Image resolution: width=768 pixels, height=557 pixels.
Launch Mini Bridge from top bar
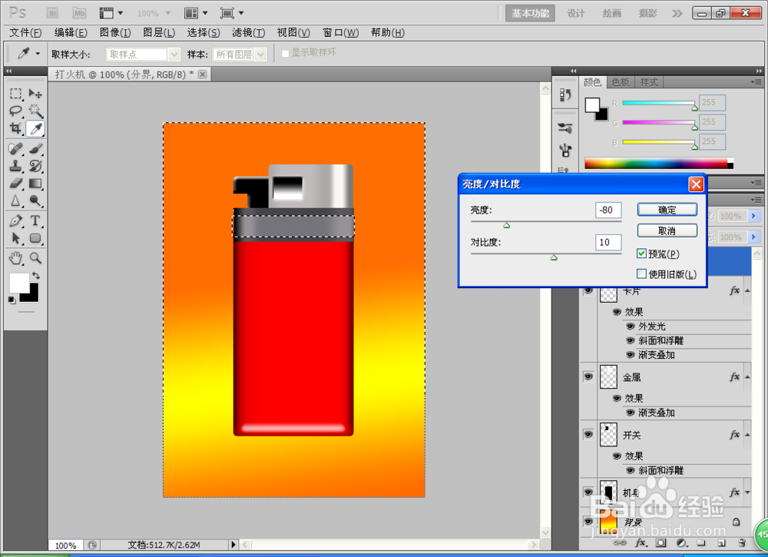pos(79,13)
